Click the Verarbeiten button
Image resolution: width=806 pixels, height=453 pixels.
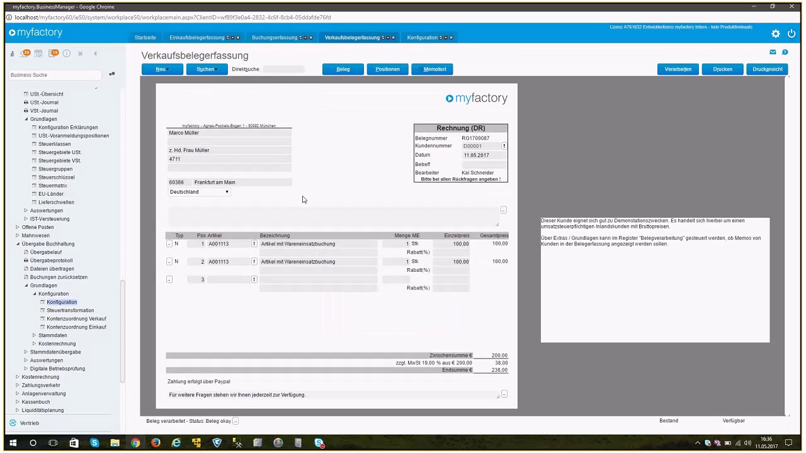click(678, 69)
